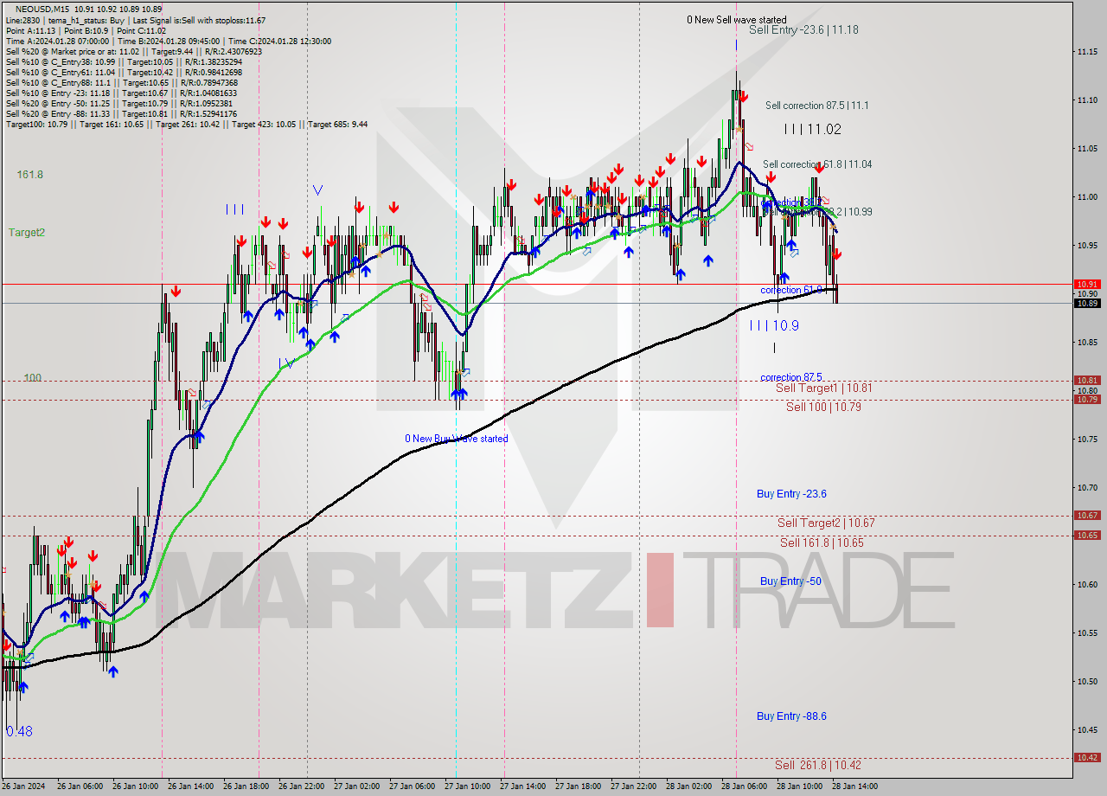
Task: Select the '26 Jan 2024' time axis label
Action: 24,786
